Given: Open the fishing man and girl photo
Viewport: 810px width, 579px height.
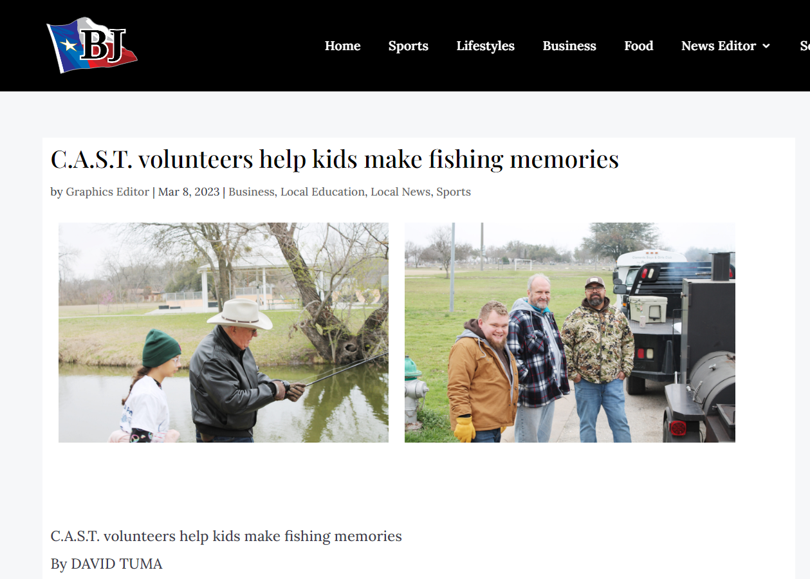Looking at the screenshot, I should [x=223, y=333].
